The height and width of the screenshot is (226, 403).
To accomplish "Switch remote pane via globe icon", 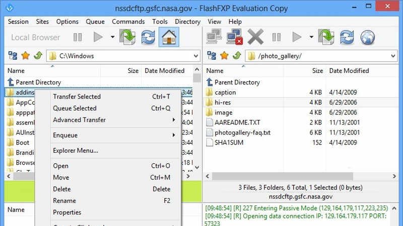I will point(368,37).
